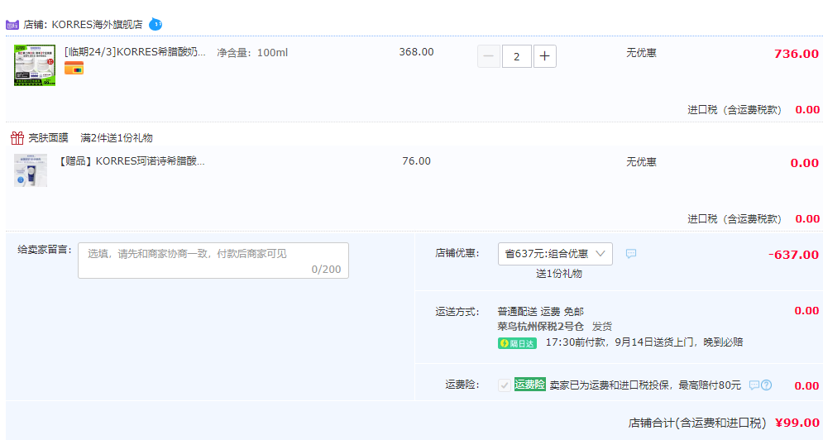Click 无优惠 in the first product row
This screenshot has width=823, height=440.
(641, 52)
